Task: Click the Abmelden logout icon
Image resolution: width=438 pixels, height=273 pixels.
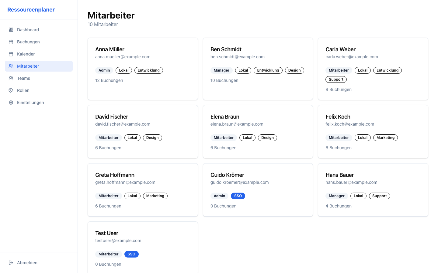Action: click(11, 263)
